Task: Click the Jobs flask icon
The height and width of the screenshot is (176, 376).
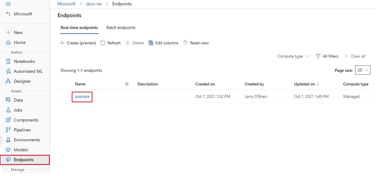Action: tap(8, 110)
